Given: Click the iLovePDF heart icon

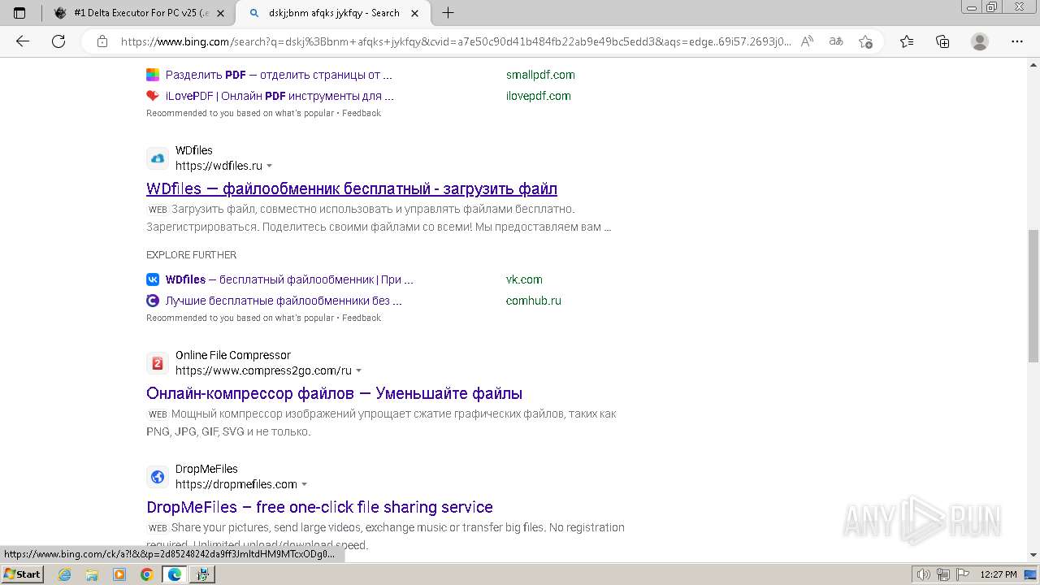Looking at the screenshot, I should 153,96.
